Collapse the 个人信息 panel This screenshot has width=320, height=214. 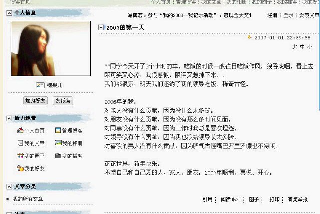pyautogui.click(x=9, y=13)
